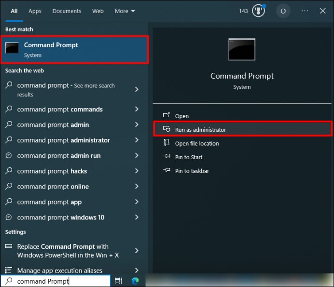Click list icon beside Manage app execution aliases

[8, 270]
